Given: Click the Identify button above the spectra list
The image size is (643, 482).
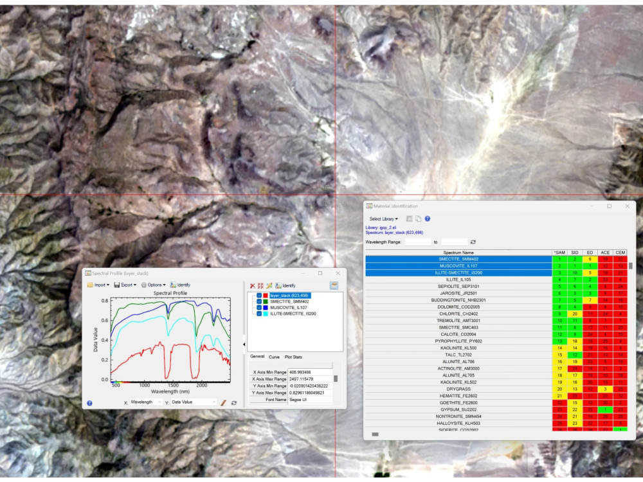Looking at the screenshot, I should click(x=285, y=286).
